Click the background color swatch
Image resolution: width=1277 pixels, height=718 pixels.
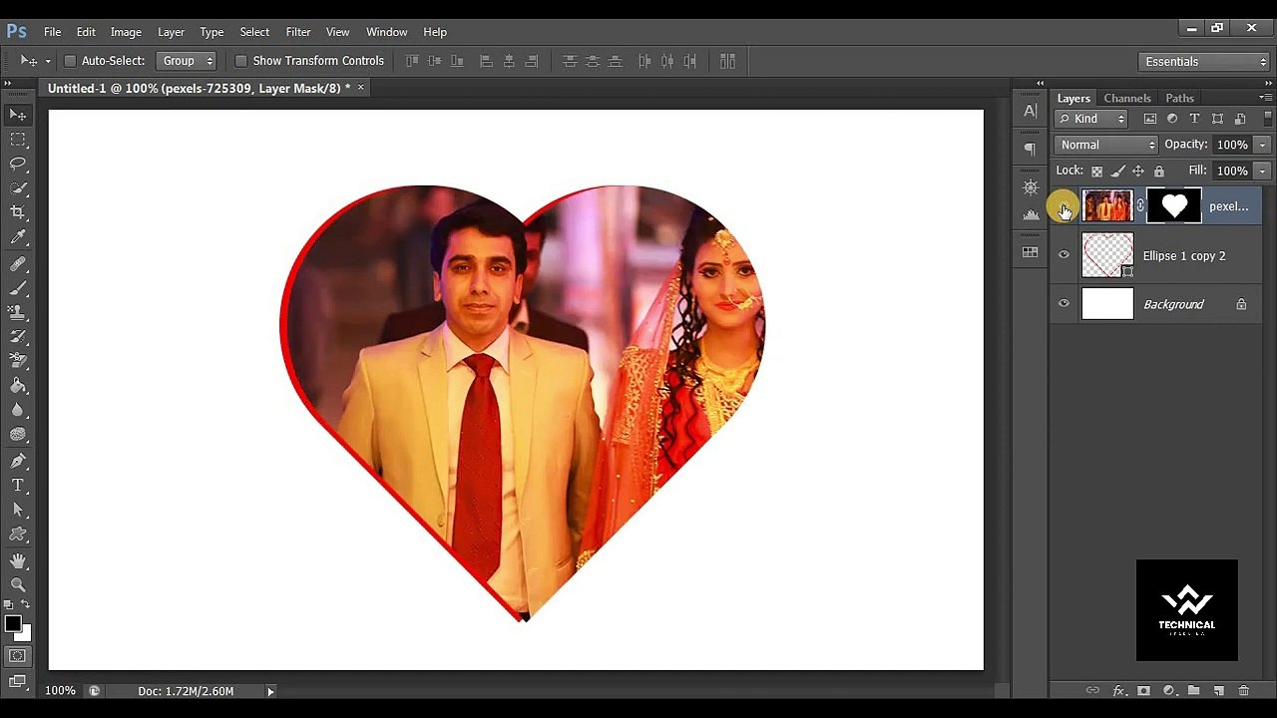click(x=26, y=634)
